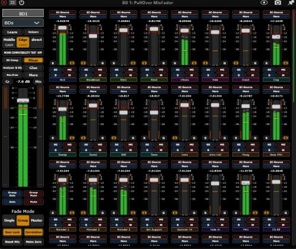Click the small S badge under Moroder 3's meter

click(114, 213)
